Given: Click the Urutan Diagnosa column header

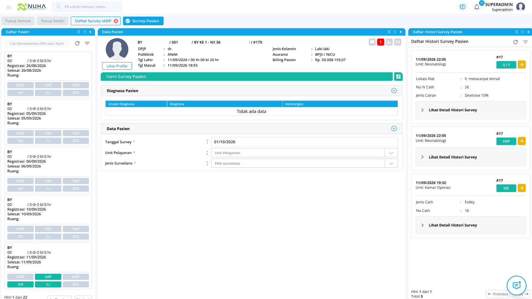Looking at the screenshot, I should (136, 104).
